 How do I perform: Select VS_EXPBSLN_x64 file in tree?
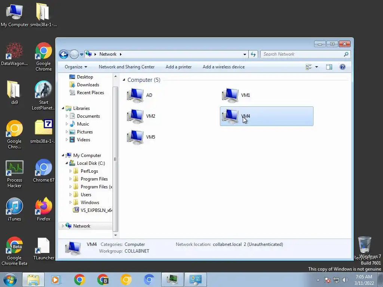coord(93,210)
